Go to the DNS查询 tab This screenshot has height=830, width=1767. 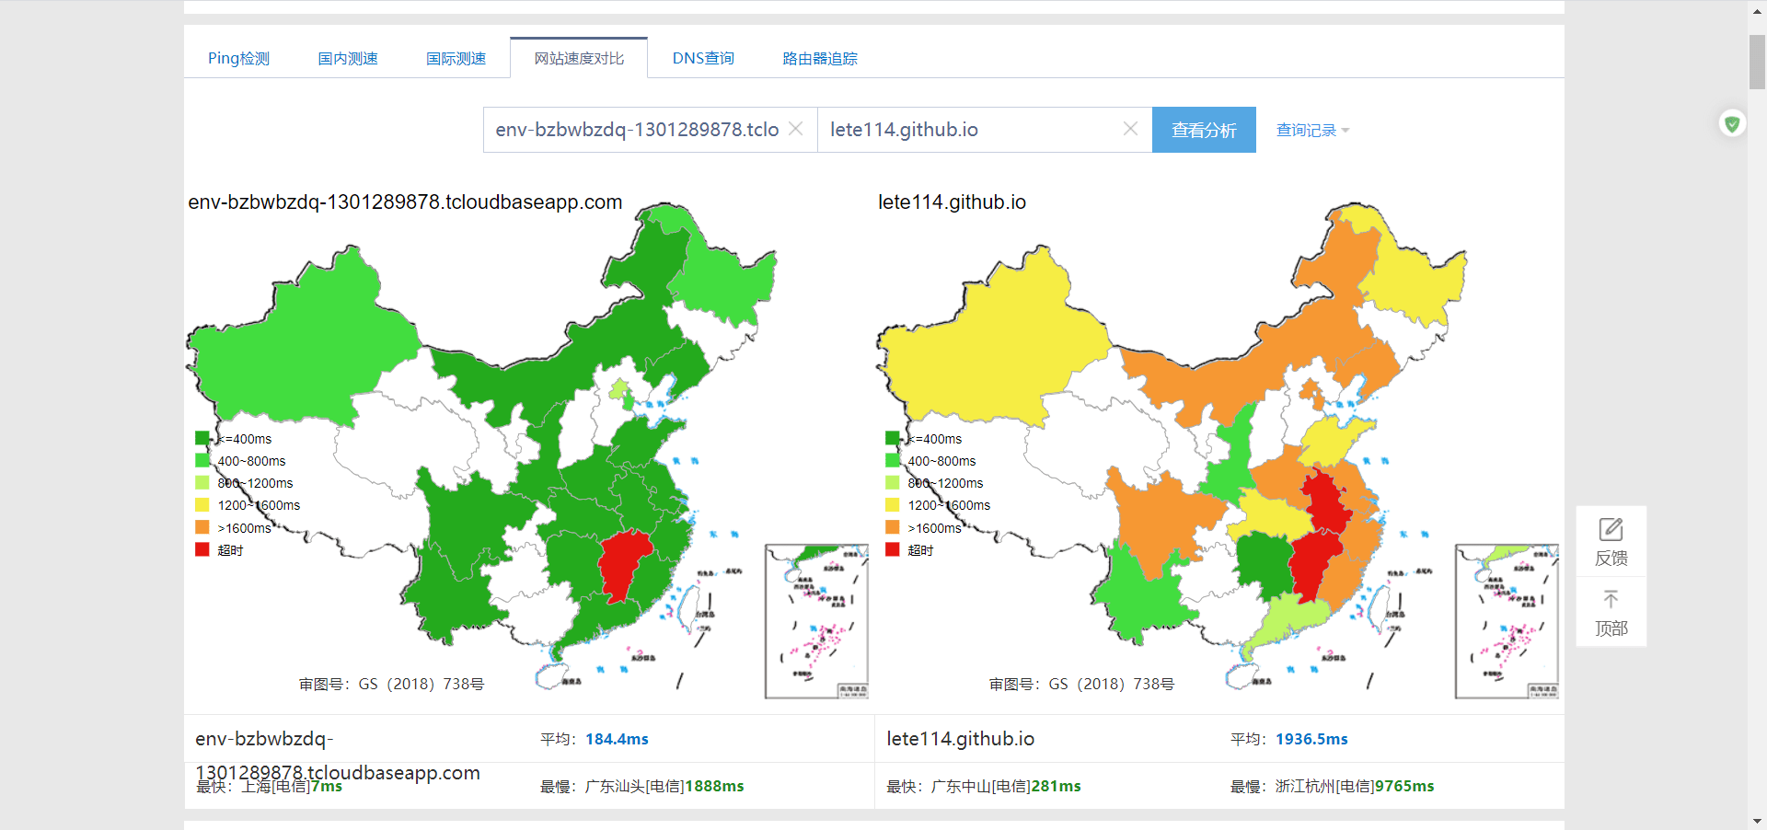pos(703,59)
